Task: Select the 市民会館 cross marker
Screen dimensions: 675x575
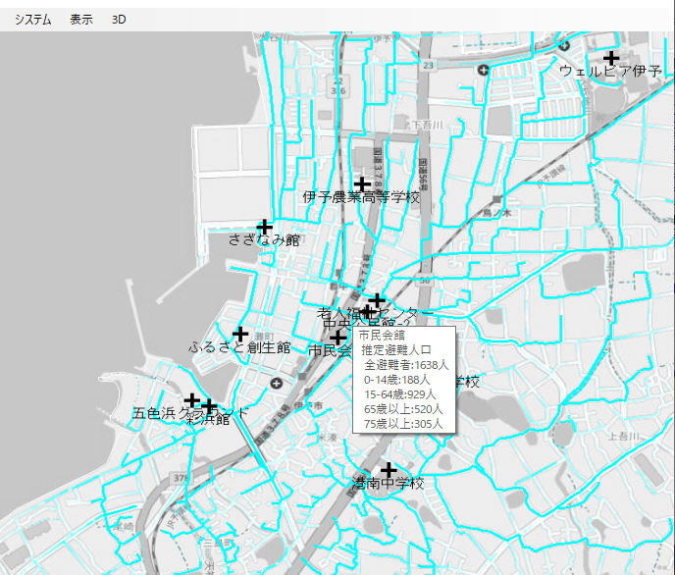Action: point(338,338)
